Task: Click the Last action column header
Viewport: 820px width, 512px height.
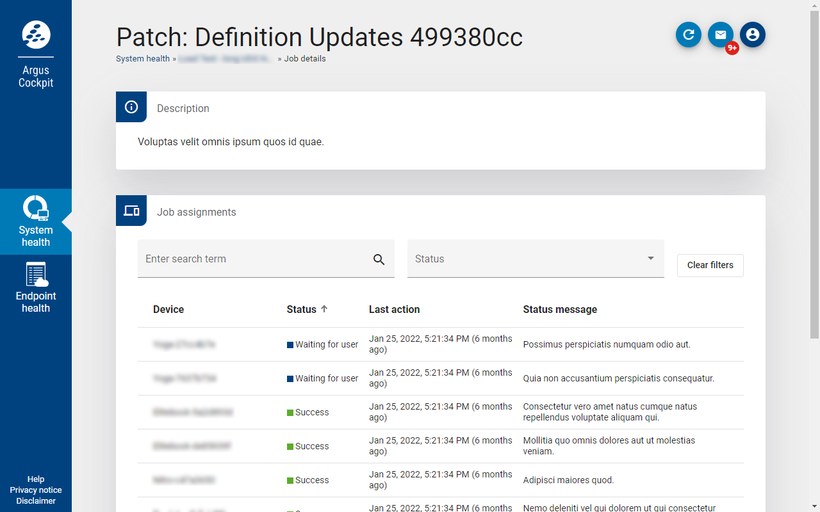Action: tap(394, 310)
